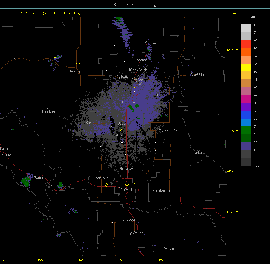Click the Drumheller city label
Viewport: 270px width, 264px height.
tap(200, 153)
